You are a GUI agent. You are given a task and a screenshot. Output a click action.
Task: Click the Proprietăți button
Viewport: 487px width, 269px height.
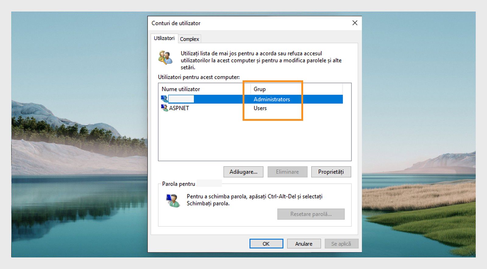331,172
